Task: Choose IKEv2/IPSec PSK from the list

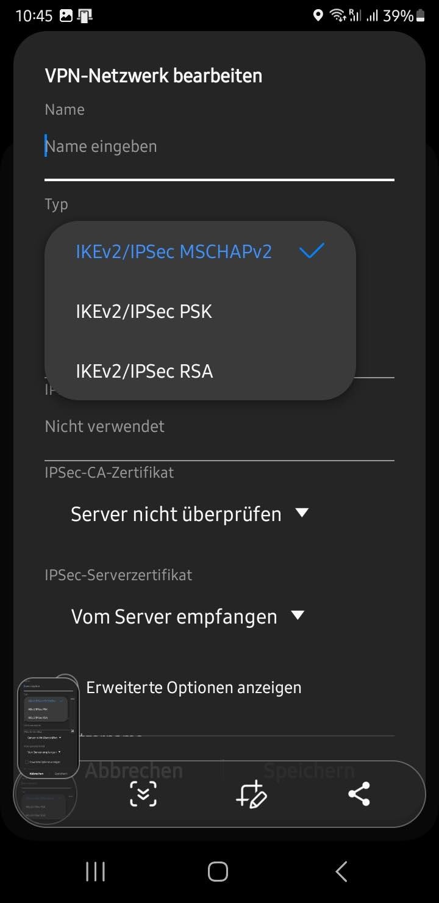Action: 144,311
